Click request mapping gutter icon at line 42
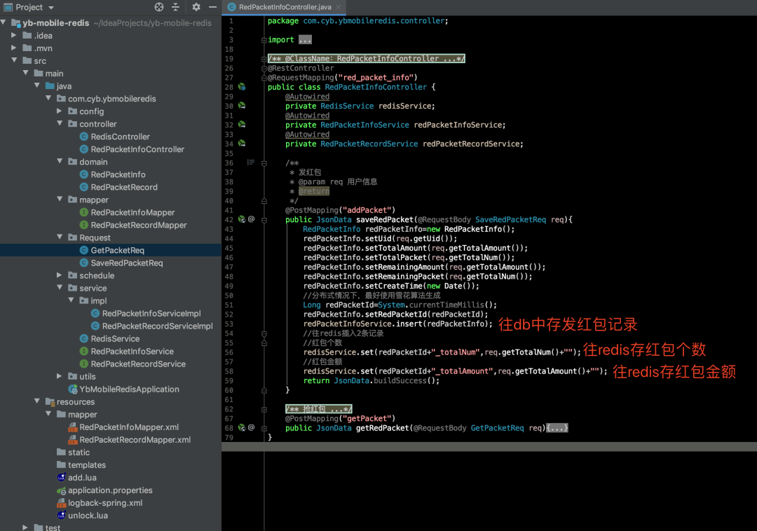Screen dimensions: 757x531 [241, 219]
